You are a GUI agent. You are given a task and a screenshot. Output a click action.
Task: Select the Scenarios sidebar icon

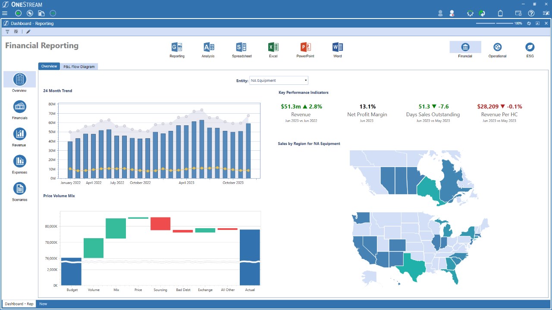click(20, 189)
